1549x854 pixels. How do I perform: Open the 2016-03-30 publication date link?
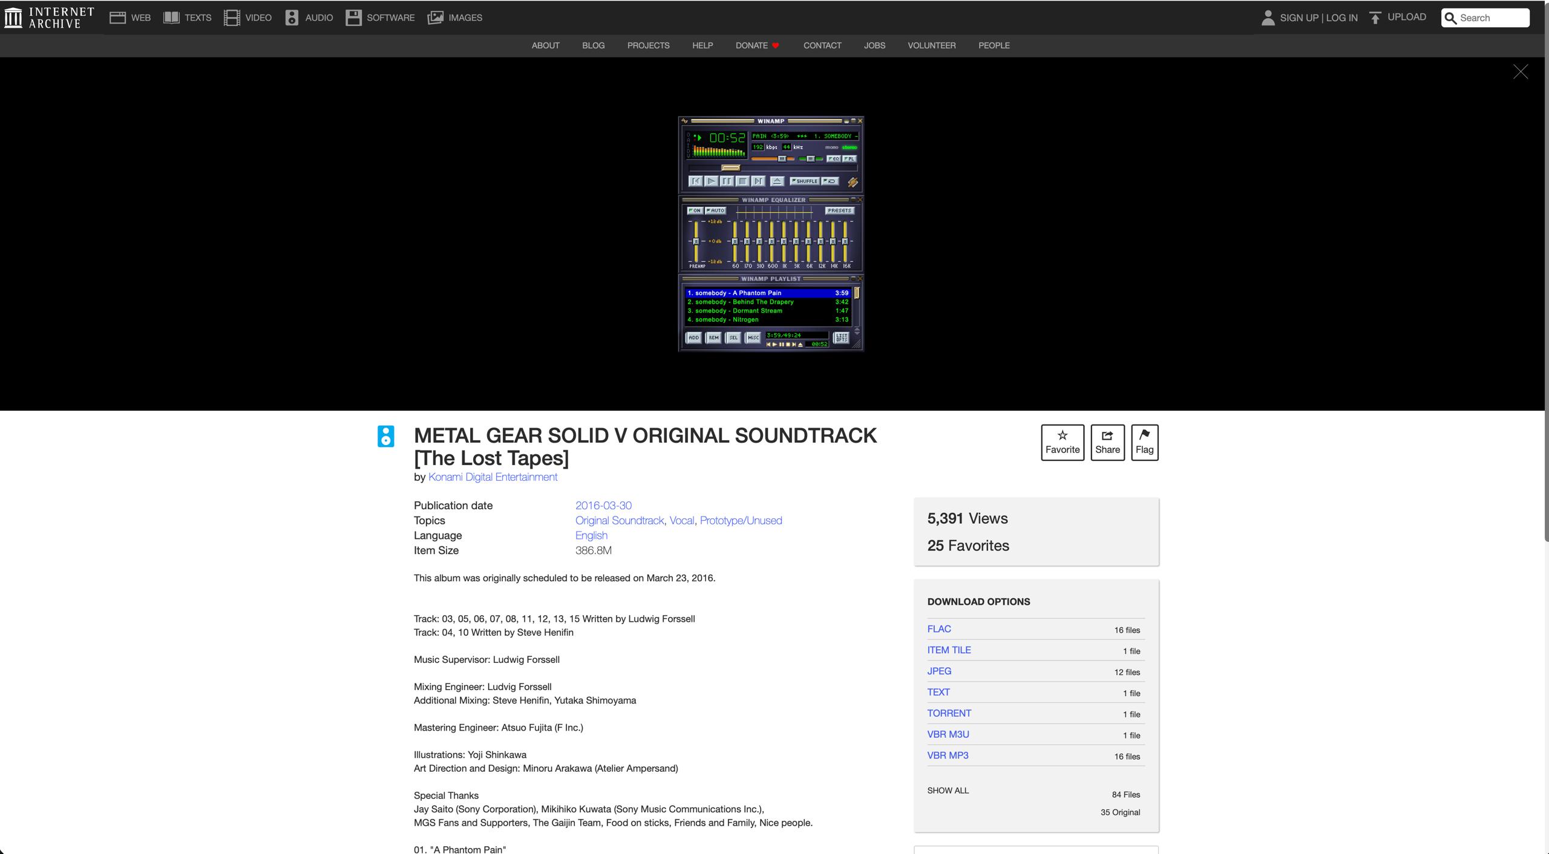click(603, 506)
